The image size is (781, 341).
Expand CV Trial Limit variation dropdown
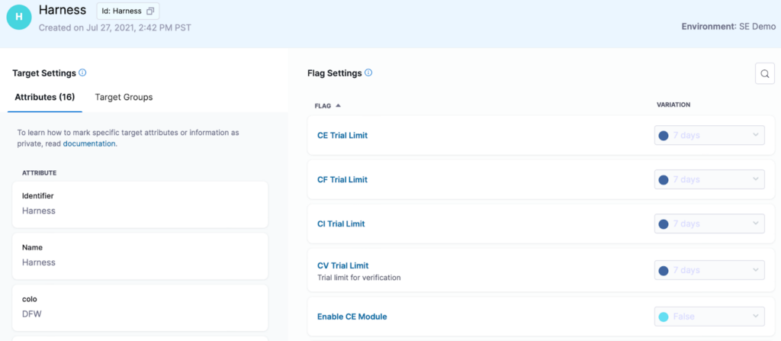tap(709, 270)
